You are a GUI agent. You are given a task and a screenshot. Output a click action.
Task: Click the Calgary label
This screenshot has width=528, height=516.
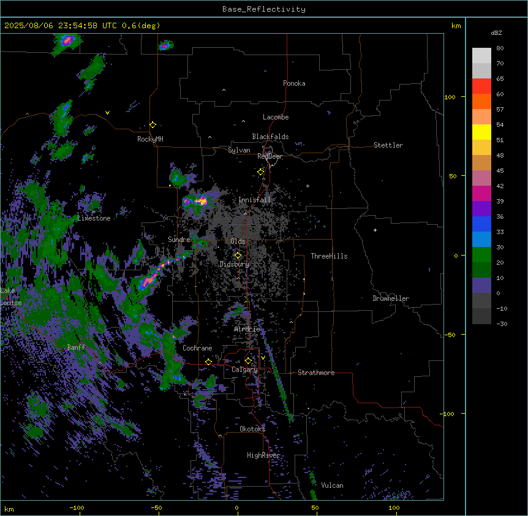[244, 370]
